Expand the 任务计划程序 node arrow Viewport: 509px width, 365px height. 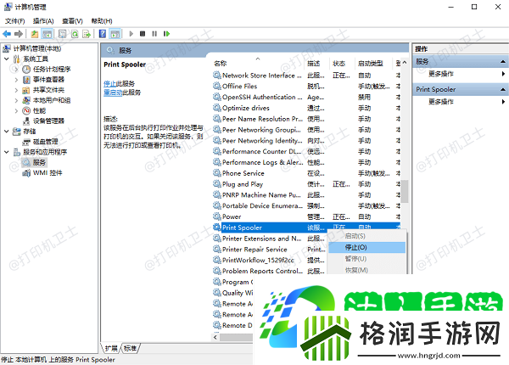pyautogui.click(x=16, y=69)
